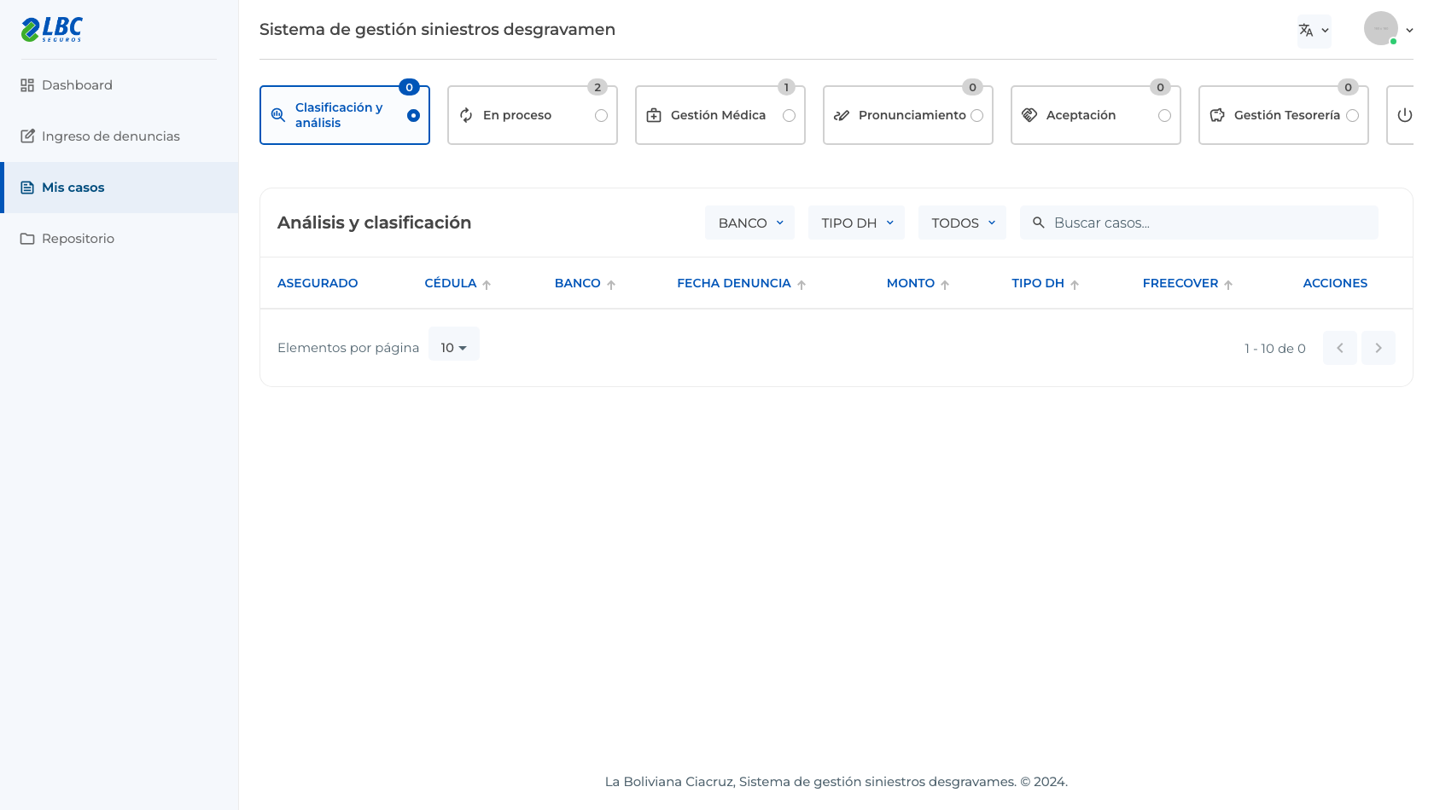The height and width of the screenshot is (810, 1434).
Task: Click the user avatar icon
Action: pos(1380,28)
